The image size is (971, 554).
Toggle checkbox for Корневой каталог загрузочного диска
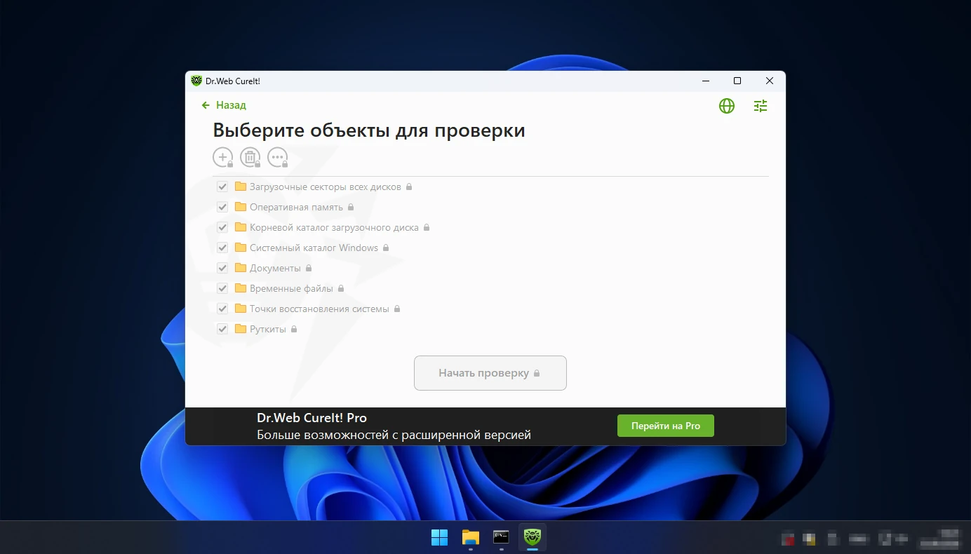(222, 227)
